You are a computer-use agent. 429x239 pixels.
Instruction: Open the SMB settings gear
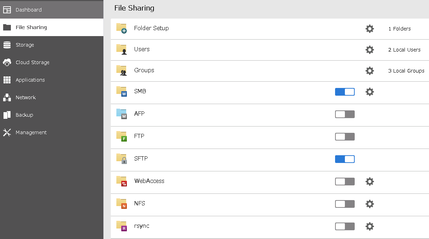click(369, 92)
